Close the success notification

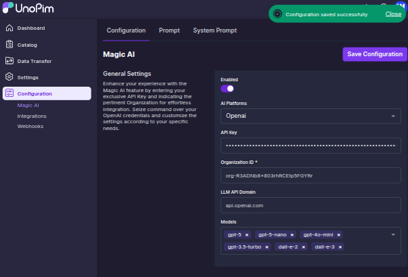(x=393, y=14)
